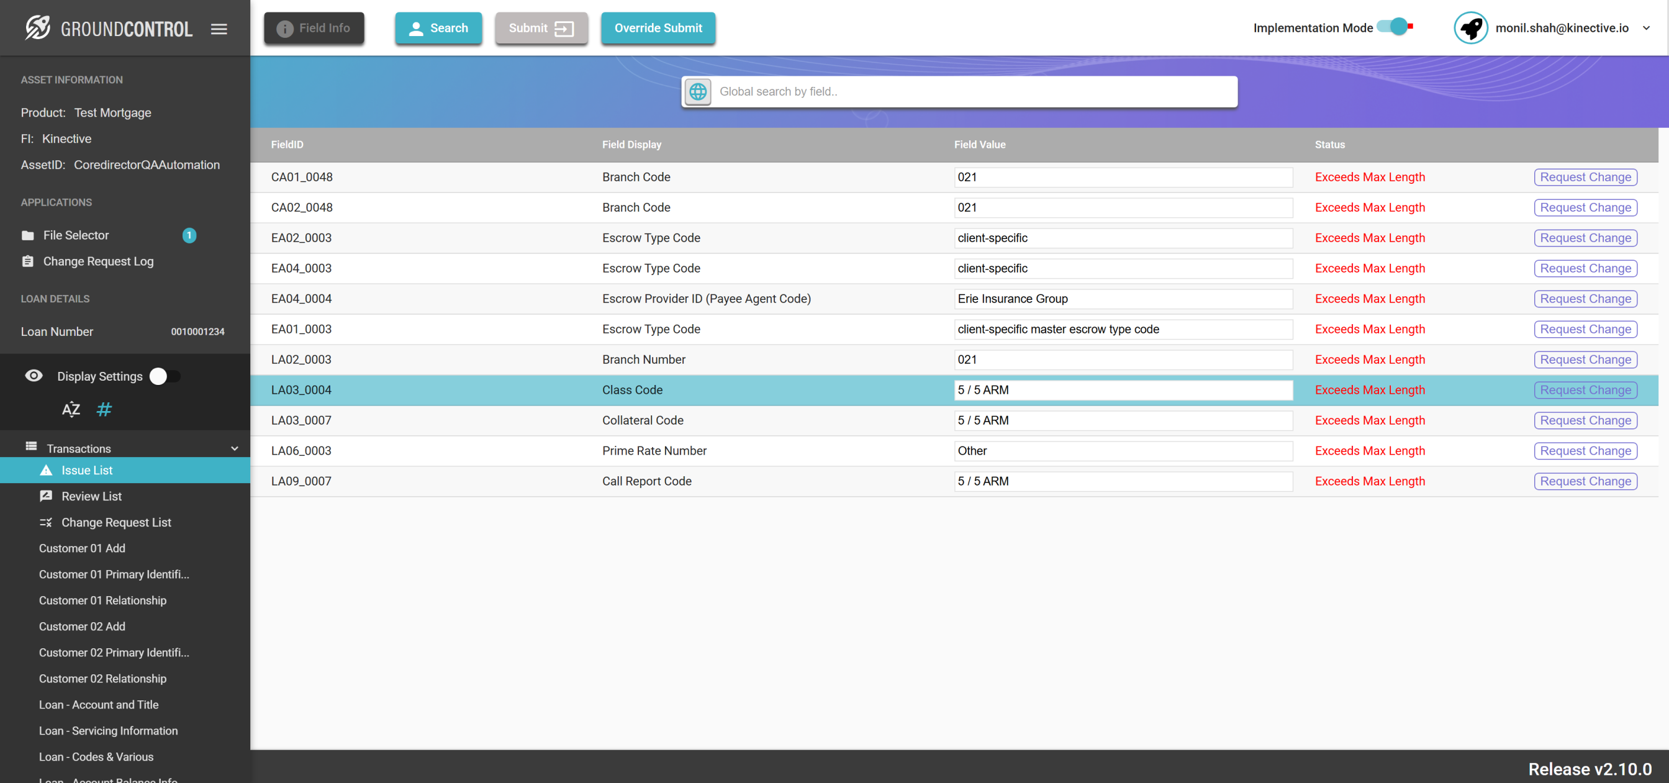Click the GroundControl logo icon
The width and height of the screenshot is (1669, 783).
click(38, 28)
